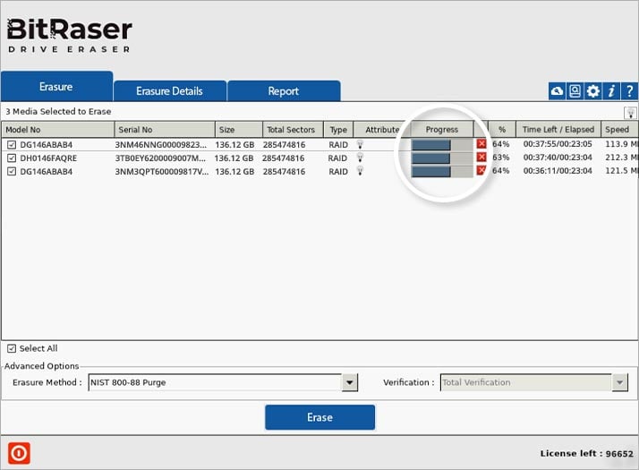
Task: Click the 63% percentage cell
Action: tap(501, 158)
